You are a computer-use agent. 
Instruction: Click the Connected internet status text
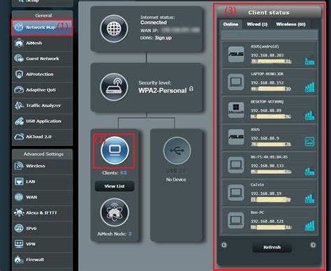154,22
